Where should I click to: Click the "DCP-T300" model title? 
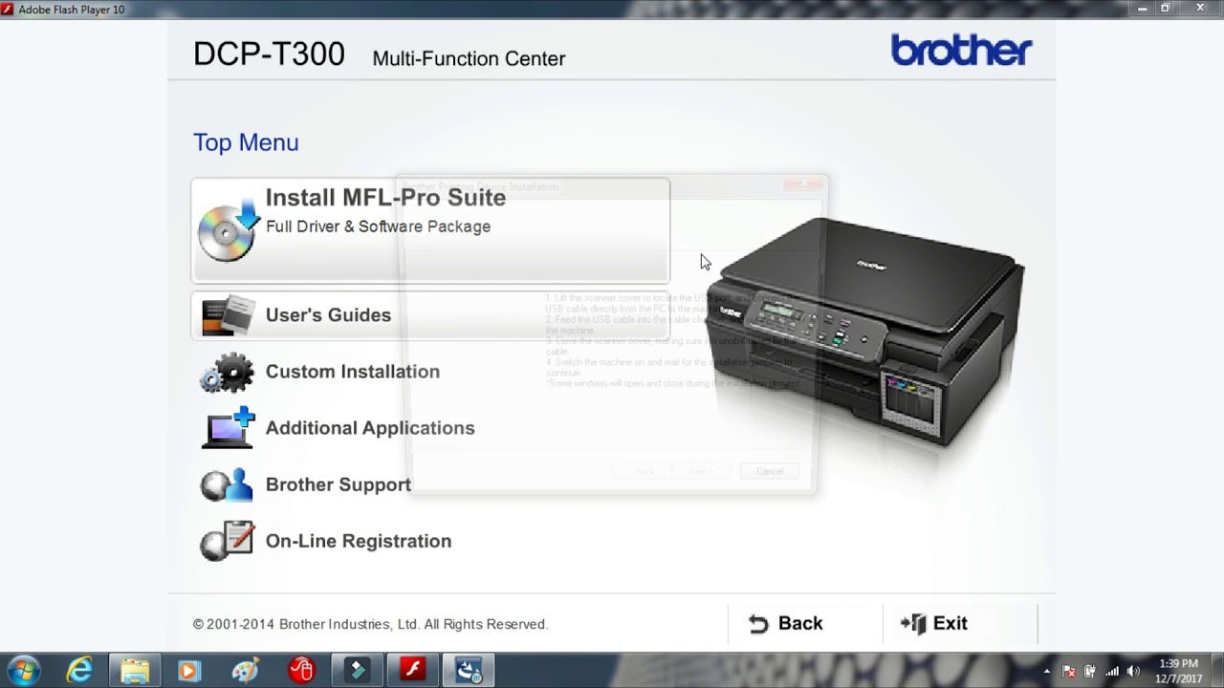pyautogui.click(x=269, y=54)
